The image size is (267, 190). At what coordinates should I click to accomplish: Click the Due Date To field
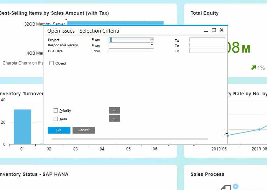(x=207, y=50)
